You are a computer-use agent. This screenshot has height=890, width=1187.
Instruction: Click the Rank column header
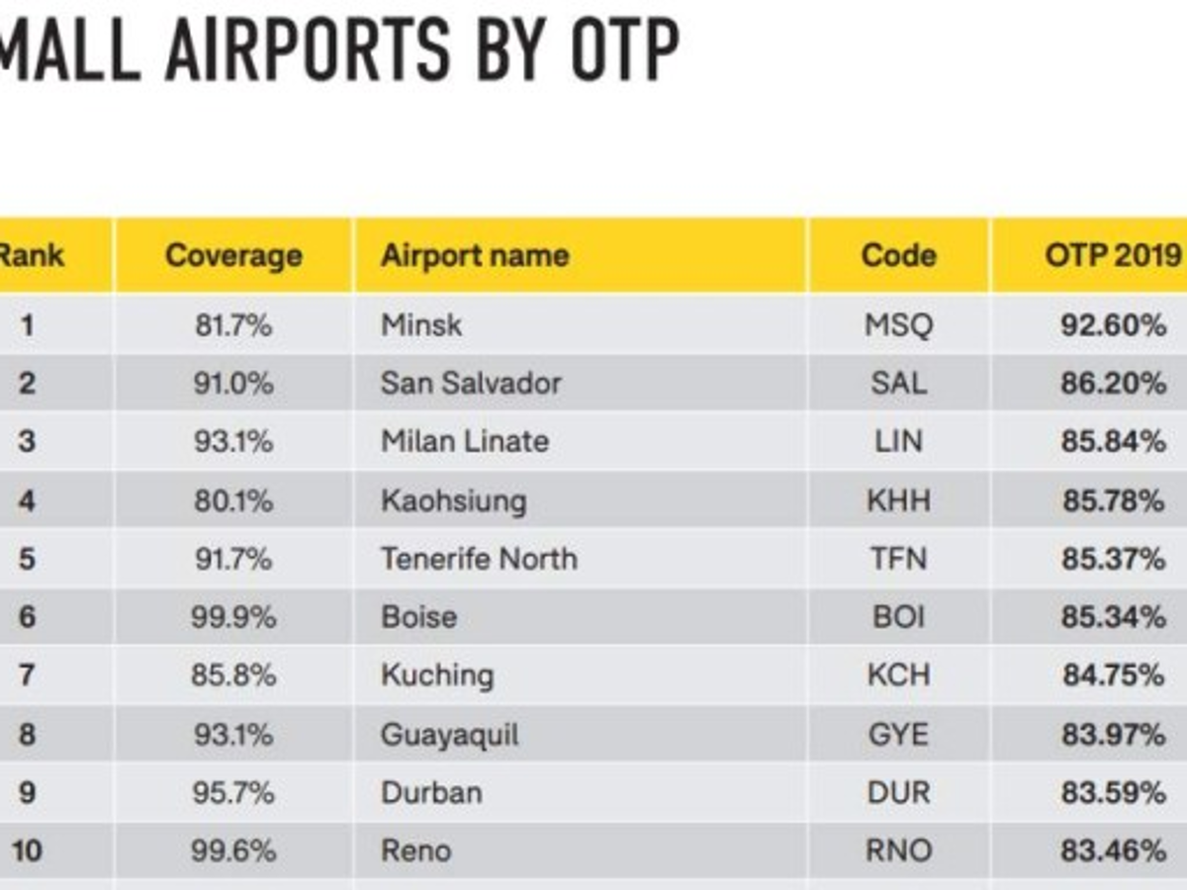[30, 256]
